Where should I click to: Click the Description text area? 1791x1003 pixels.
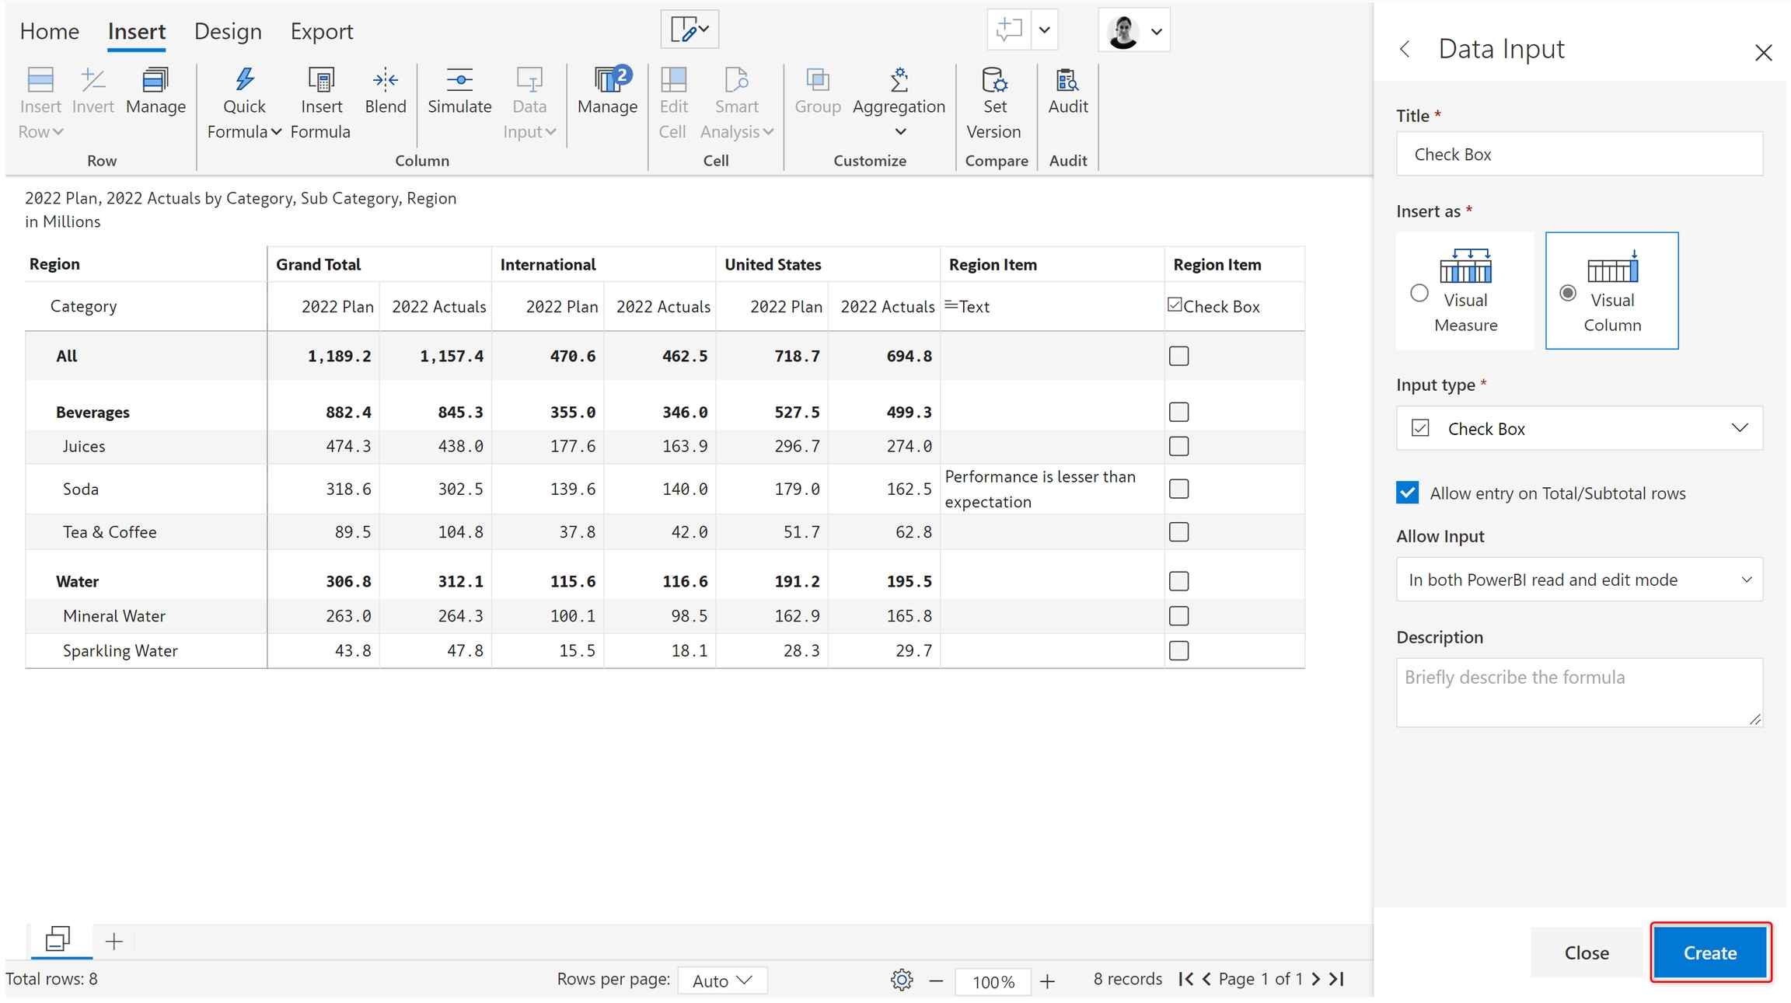1579,692
